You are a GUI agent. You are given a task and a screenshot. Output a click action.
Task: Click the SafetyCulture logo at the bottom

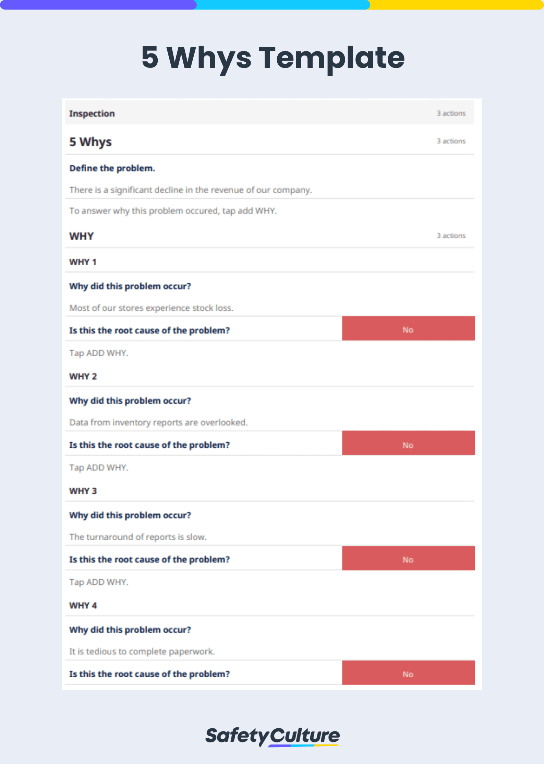(273, 736)
